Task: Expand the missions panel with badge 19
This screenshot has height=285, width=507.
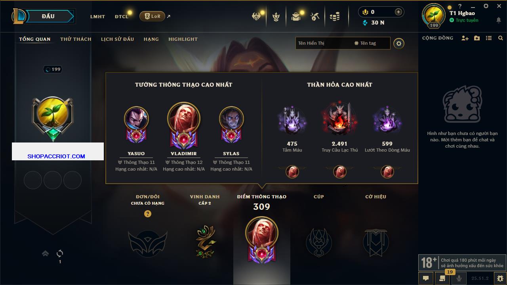Action: click(442, 278)
